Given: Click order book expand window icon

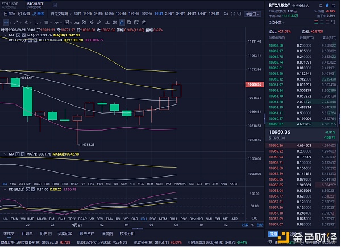Looking at the screenshot, I should click(x=333, y=22).
